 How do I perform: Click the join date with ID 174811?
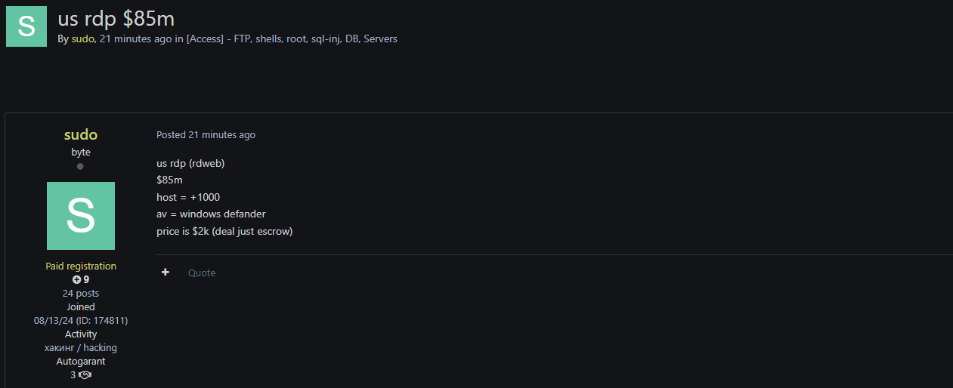(81, 320)
